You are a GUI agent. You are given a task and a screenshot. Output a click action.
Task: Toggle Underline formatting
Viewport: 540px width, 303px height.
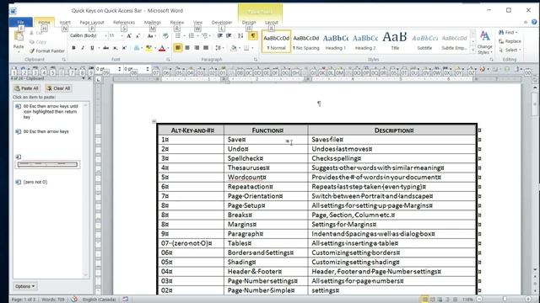click(92, 48)
